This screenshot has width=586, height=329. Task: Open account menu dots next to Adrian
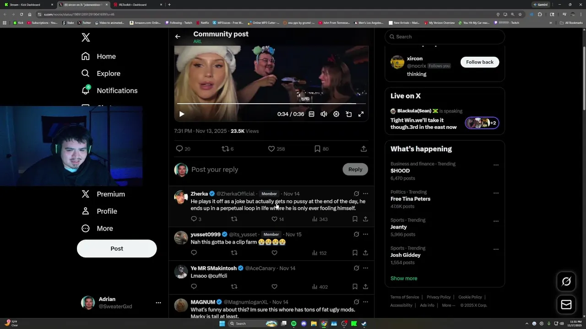[158, 302]
